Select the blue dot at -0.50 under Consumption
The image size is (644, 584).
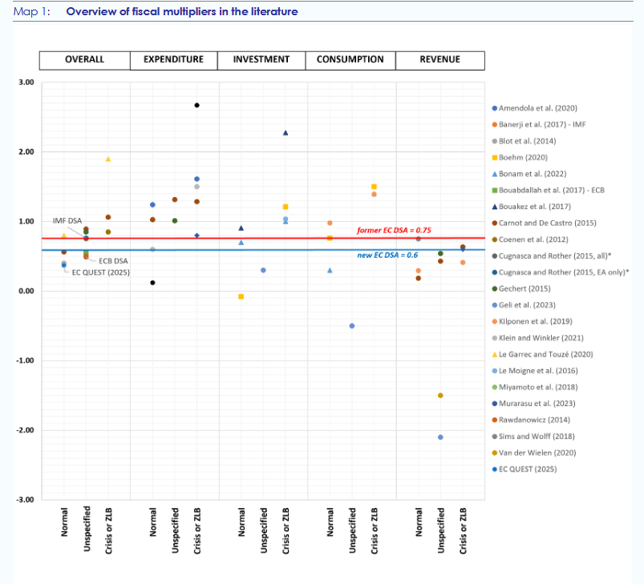[x=352, y=325]
